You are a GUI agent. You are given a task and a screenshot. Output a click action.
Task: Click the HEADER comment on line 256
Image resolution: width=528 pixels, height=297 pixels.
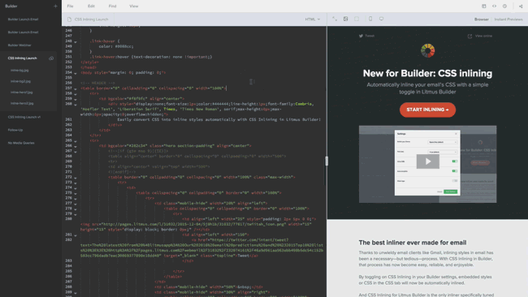(97, 83)
